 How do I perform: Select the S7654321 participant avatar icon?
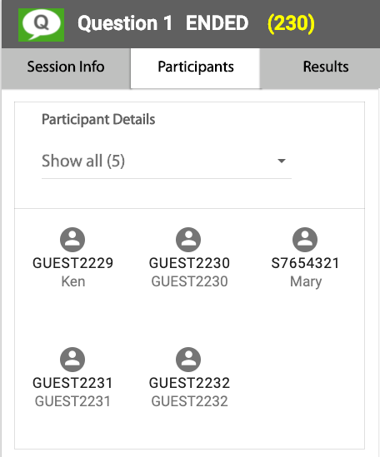[x=305, y=240]
